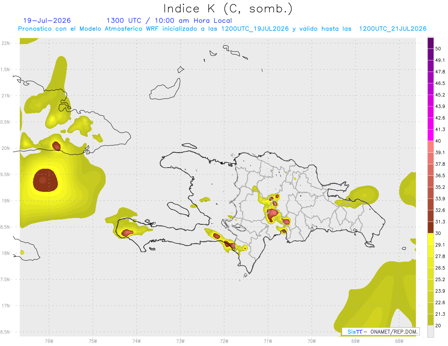This screenshot has height=346, width=448.
Task: Click the '1200UTC_21JUL2026' valid-until timestamp
Action: pos(393,29)
